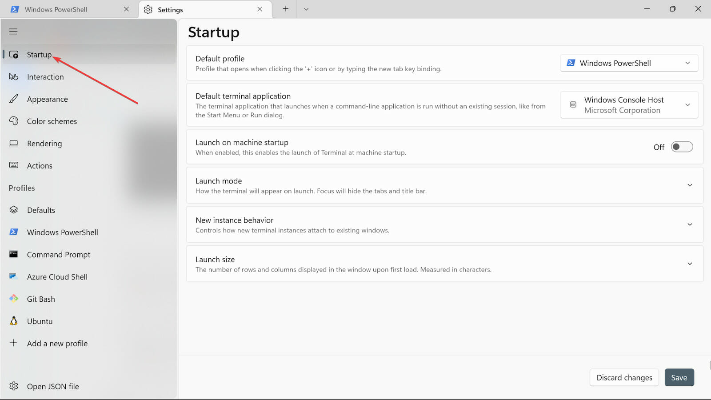
Task: Maximize or restore the Terminal window
Action: tap(672, 9)
